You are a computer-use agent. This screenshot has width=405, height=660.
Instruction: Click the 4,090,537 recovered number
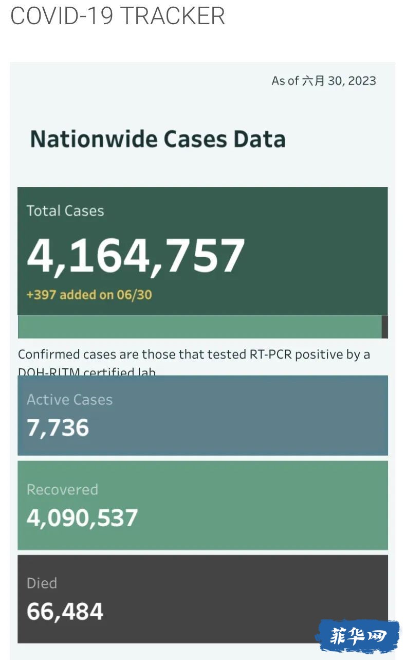pyautogui.click(x=82, y=518)
